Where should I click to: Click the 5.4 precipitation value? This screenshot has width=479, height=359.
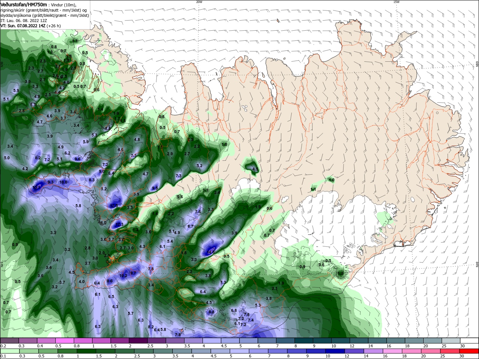(x=170, y=241)
